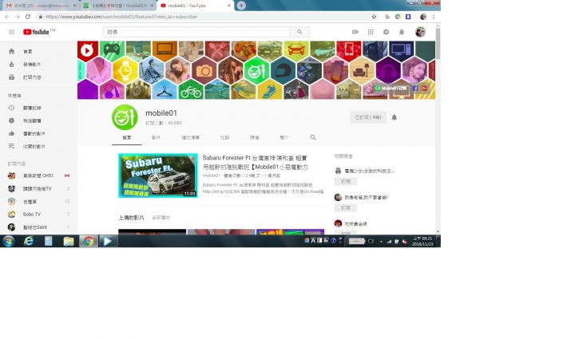The width and height of the screenshot is (575, 339).
Task: Open the notifications bell in YouTube header
Action: (x=402, y=32)
